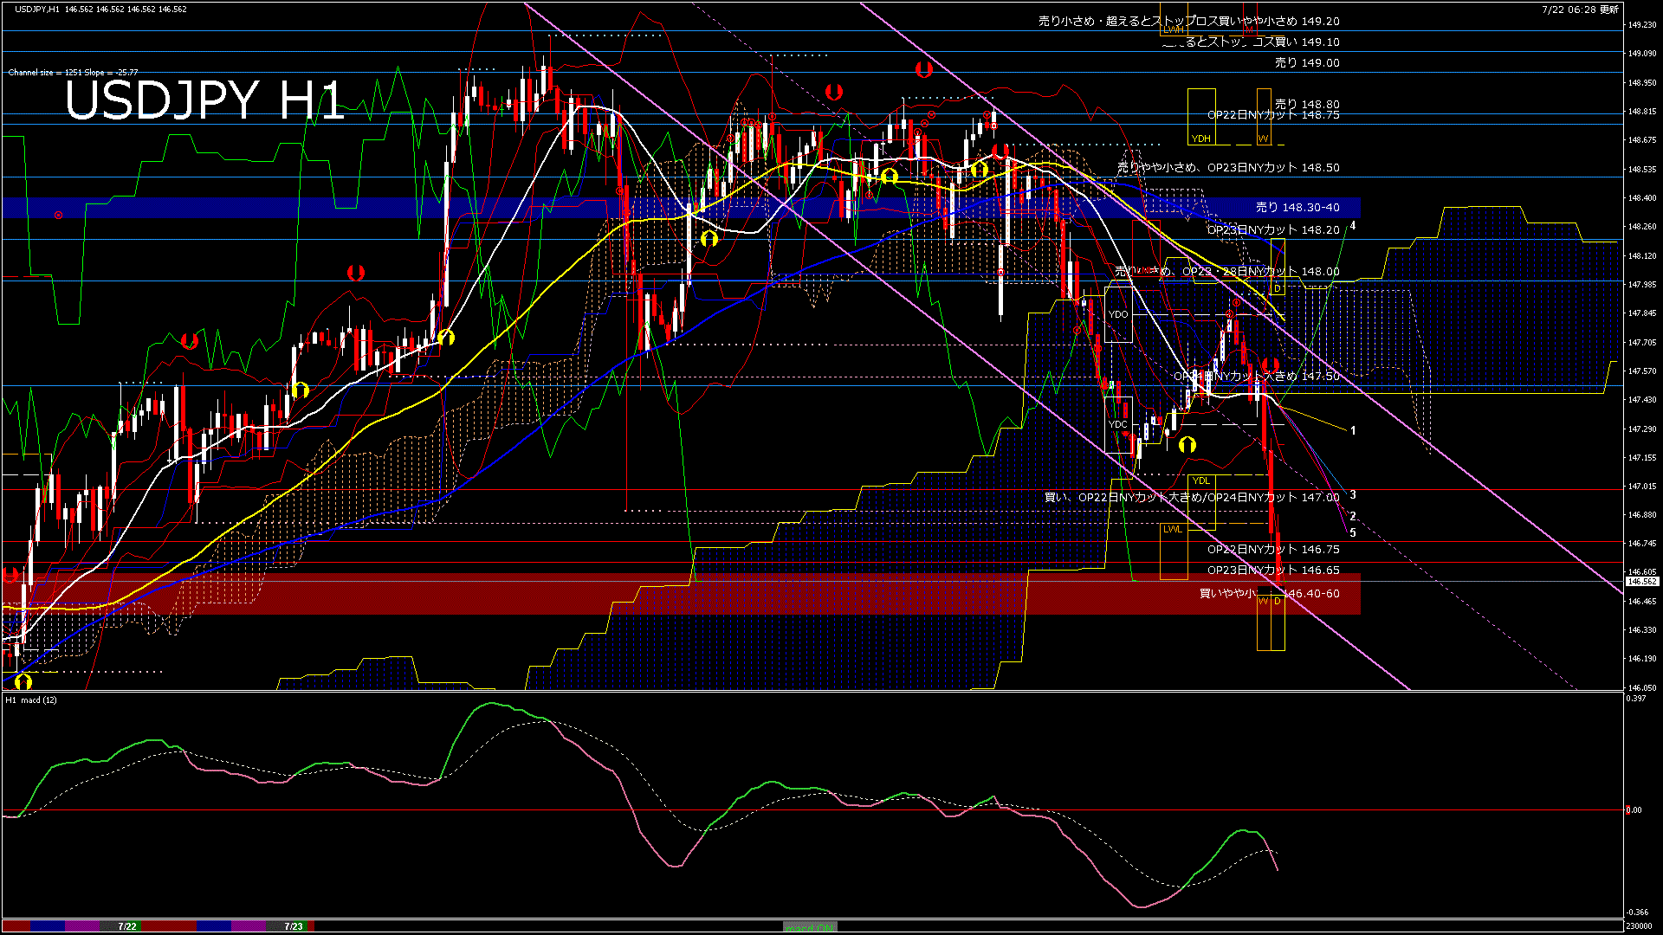Click projection line number 4
Viewport: 1663px width, 935px height.
[x=1353, y=226]
